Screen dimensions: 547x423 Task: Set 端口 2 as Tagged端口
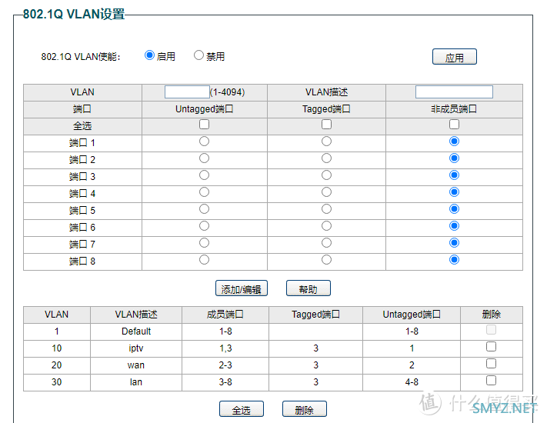click(326, 158)
